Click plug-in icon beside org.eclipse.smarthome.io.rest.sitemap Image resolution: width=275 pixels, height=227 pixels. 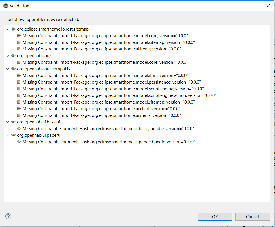click(13, 29)
